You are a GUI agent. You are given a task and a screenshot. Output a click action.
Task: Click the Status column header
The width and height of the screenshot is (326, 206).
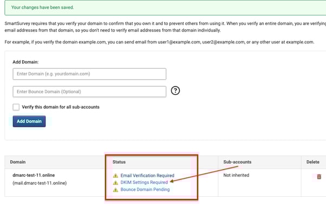pos(119,162)
